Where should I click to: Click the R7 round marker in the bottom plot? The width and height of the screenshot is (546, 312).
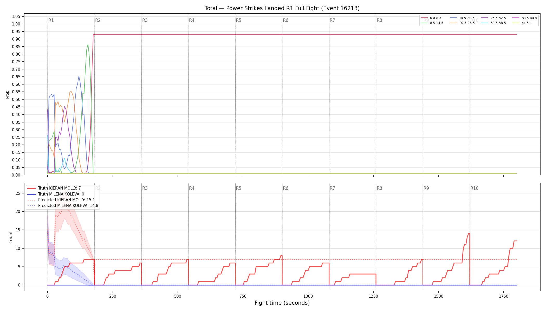point(332,188)
